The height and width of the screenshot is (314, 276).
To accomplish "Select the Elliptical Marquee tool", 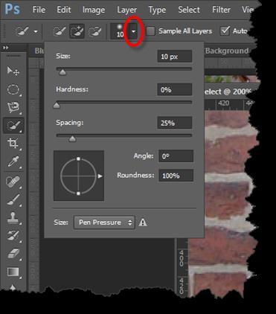I will (13, 89).
